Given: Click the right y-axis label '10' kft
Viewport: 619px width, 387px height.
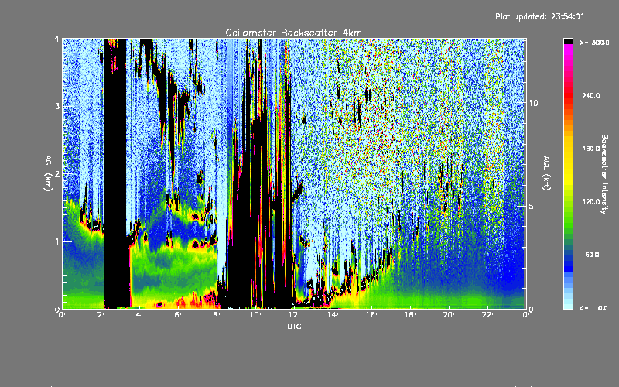Looking at the screenshot, I should [x=533, y=103].
